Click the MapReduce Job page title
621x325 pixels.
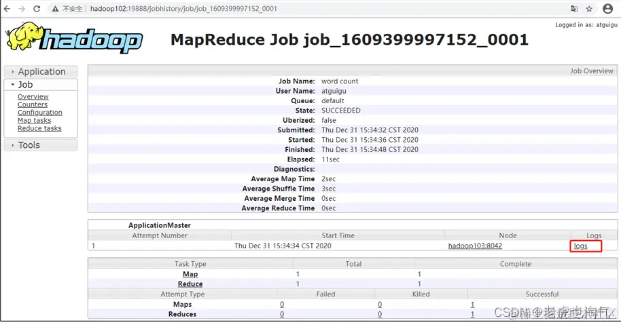(349, 39)
